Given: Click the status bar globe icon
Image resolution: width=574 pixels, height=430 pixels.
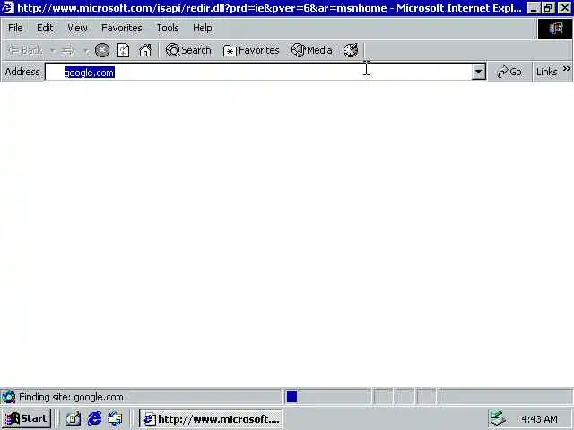Looking at the screenshot, I should coord(8,397).
